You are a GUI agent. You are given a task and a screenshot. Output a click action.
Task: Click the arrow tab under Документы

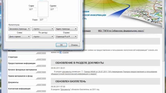(x=41, y=85)
